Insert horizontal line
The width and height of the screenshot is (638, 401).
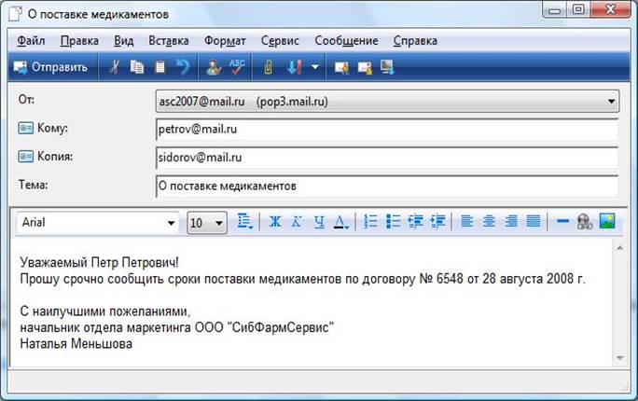tap(562, 222)
